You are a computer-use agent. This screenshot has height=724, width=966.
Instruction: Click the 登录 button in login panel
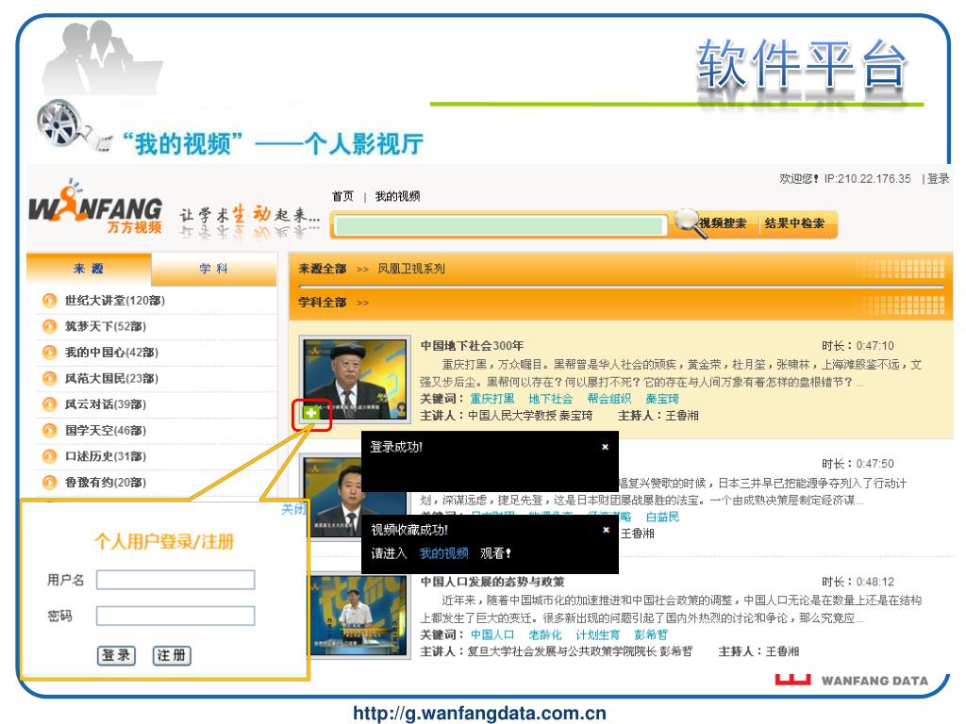click(x=116, y=655)
